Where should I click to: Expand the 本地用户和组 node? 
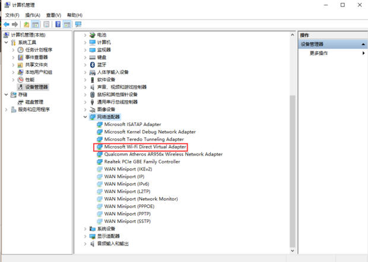[14, 72]
